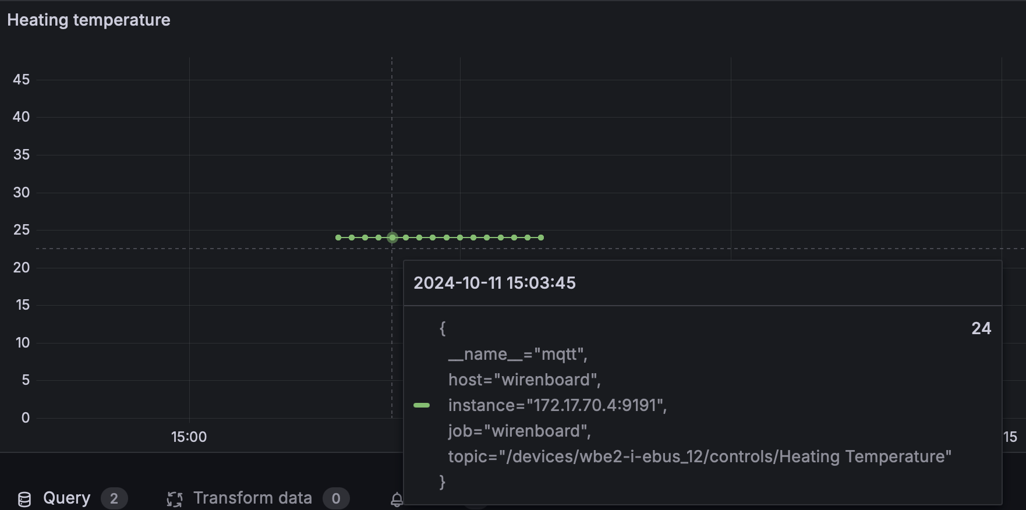Click the Heating temperature panel title
The height and width of the screenshot is (510, 1026).
(89, 20)
